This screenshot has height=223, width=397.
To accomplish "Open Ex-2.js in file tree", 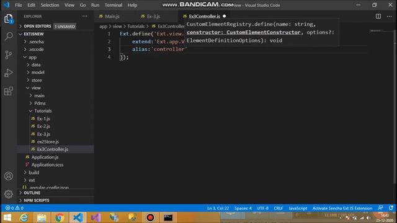I will [x=43, y=126].
